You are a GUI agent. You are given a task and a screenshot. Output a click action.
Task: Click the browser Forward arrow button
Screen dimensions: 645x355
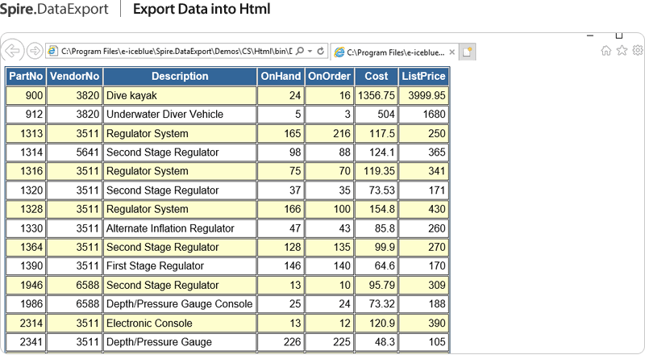click(x=35, y=51)
